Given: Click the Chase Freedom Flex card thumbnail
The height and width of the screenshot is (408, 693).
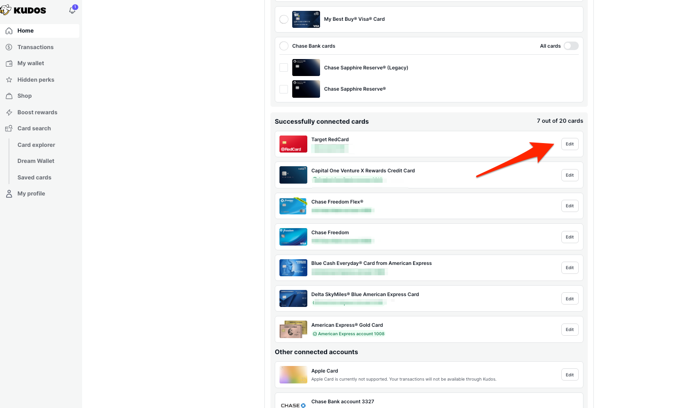Looking at the screenshot, I should point(293,206).
